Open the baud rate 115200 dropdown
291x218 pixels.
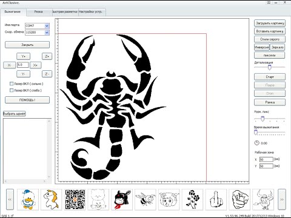tap(47, 32)
